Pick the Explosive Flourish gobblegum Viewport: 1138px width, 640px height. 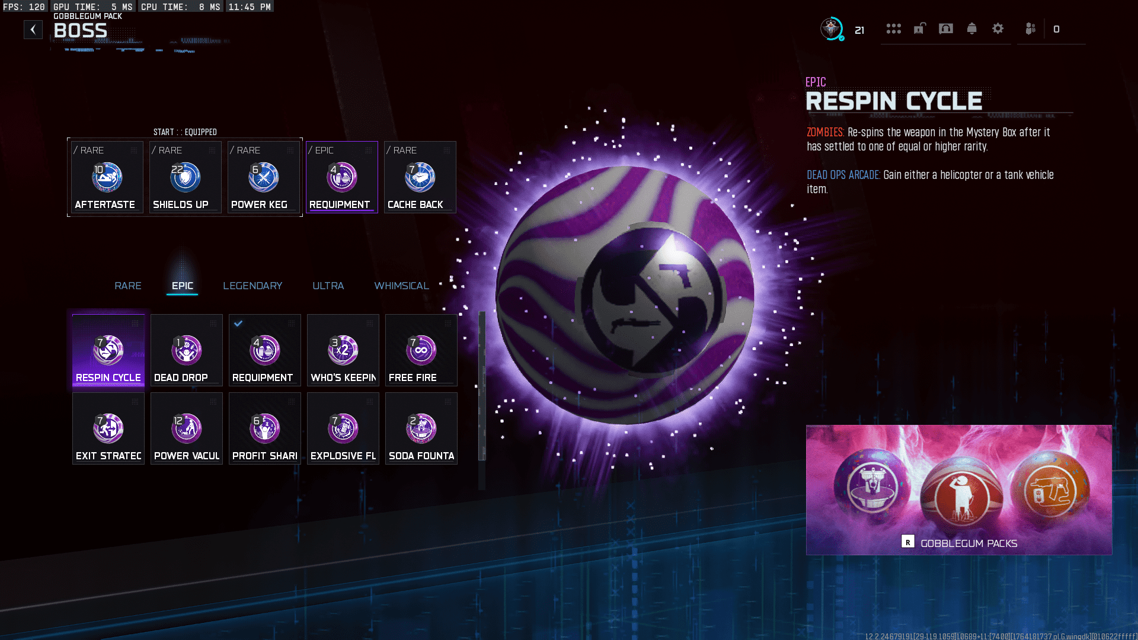pos(343,429)
